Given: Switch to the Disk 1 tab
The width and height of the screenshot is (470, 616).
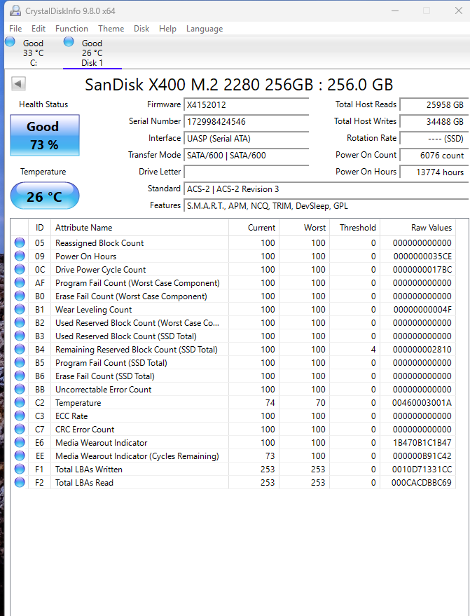Looking at the screenshot, I should coord(92,53).
